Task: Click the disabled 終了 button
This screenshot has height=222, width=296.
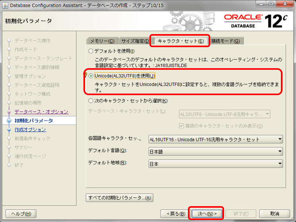Action: coord(241,214)
